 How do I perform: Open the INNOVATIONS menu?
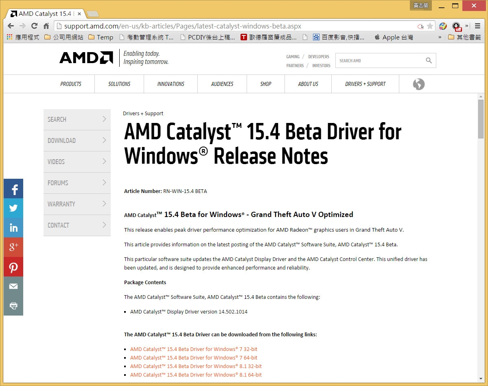(171, 84)
